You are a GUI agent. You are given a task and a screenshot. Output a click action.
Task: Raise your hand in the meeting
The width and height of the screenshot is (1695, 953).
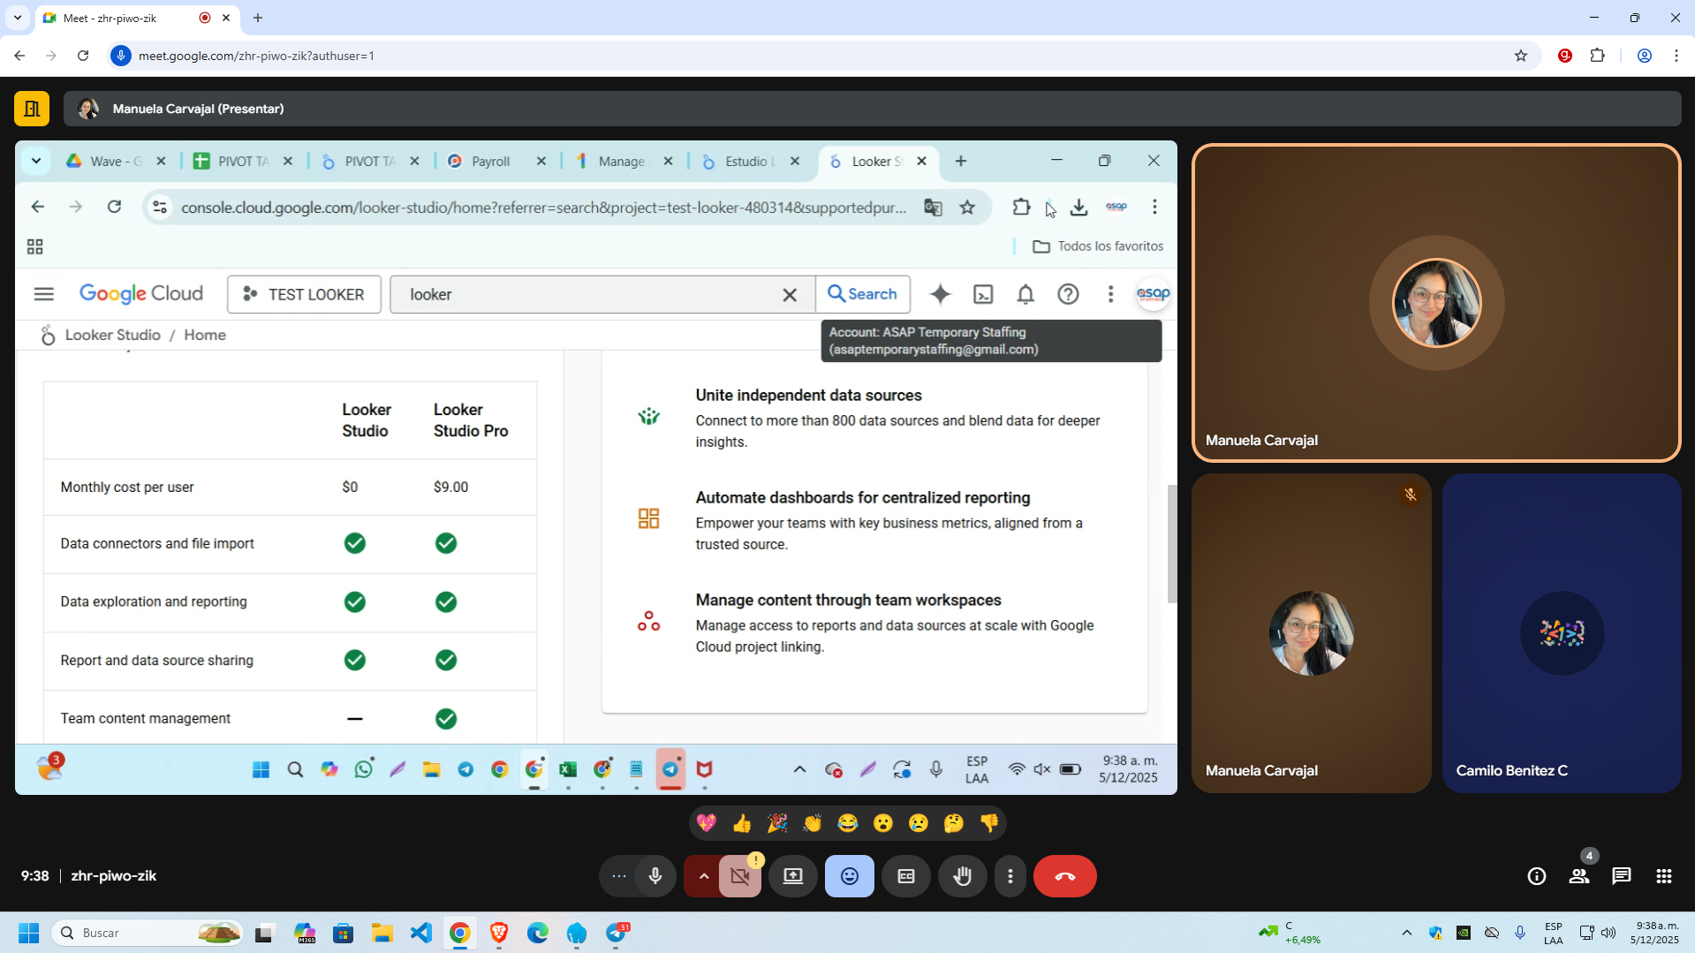point(962,876)
